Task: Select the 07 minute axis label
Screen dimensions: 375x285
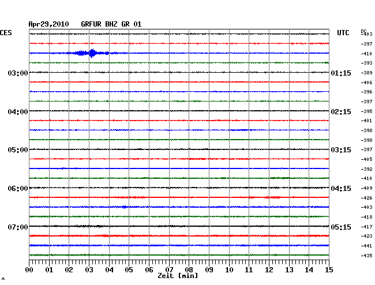Action: 169,270
